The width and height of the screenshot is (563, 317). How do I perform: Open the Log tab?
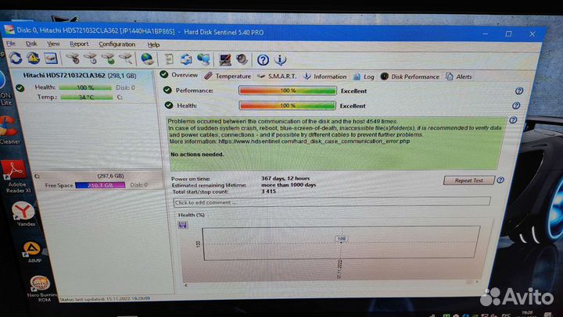(364, 77)
